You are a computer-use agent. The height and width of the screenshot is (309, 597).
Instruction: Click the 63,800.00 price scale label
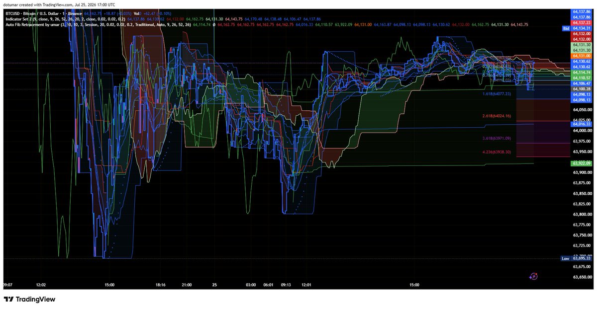[x=582, y=215]
